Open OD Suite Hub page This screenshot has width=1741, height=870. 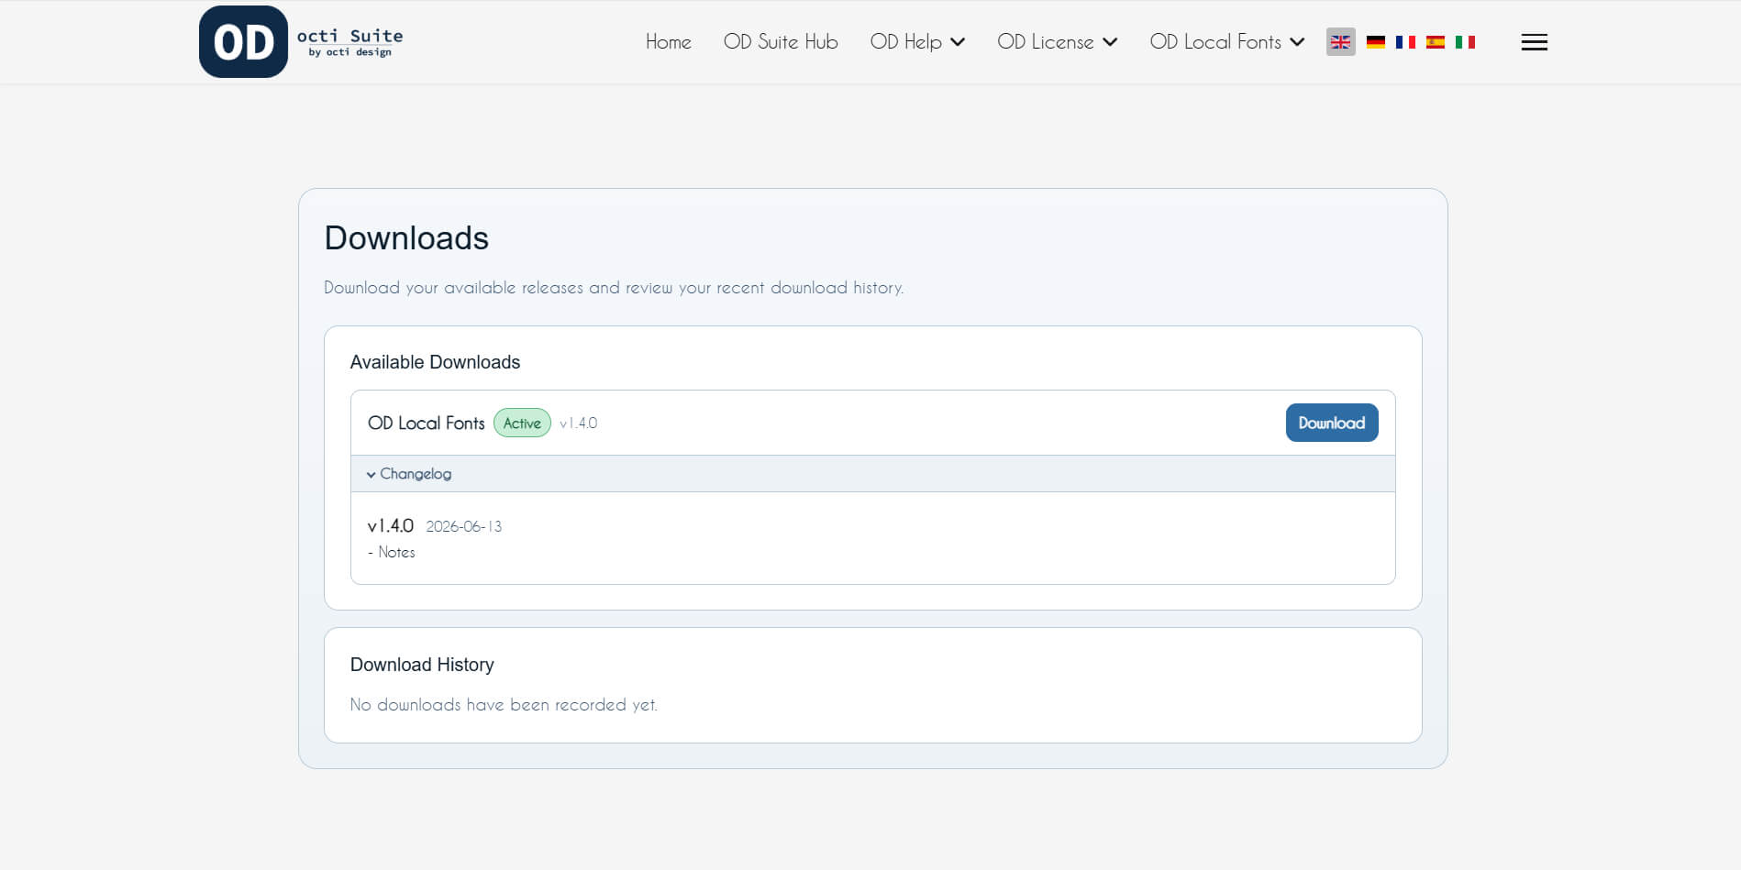[x=781, y=42]
